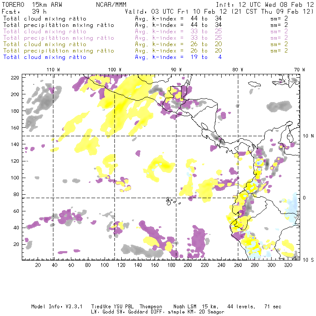316x316 pixels.
Task: Select the 'Thompson' microphysics label
Action: 151,307
